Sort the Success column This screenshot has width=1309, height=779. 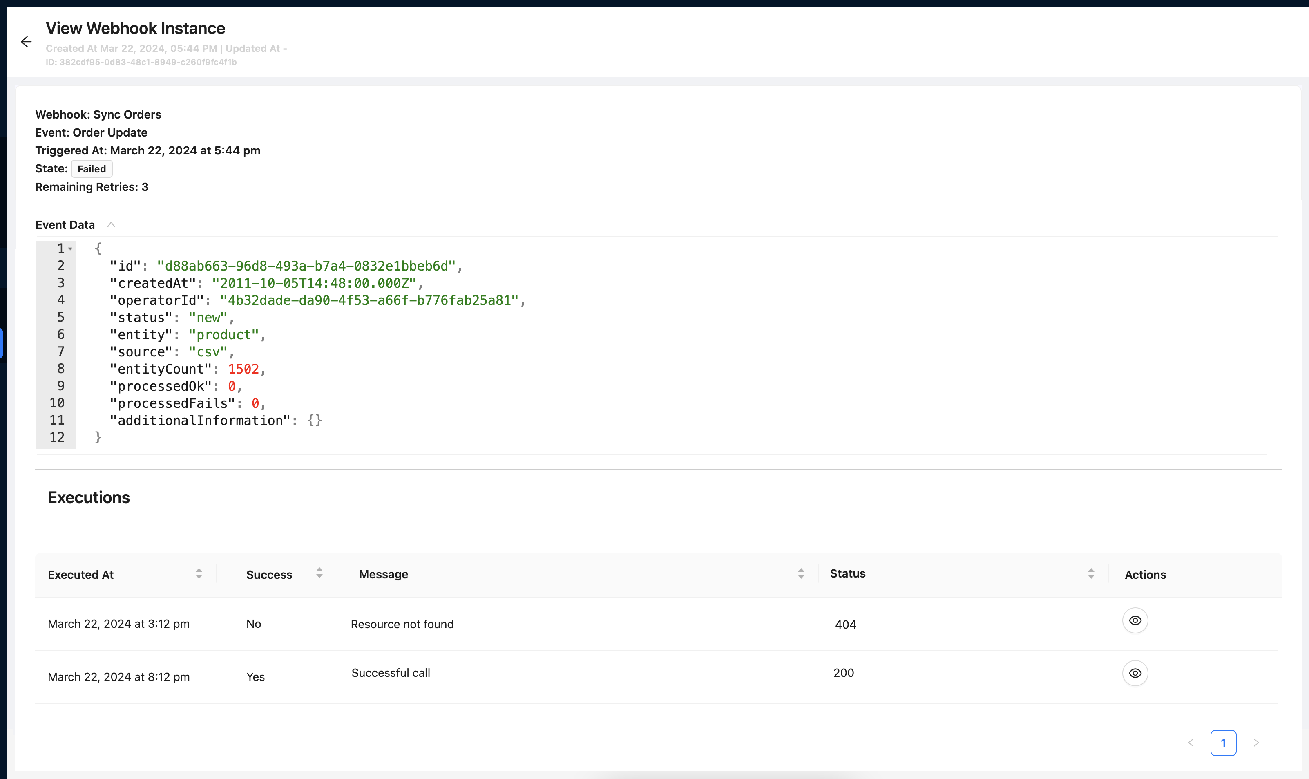(x=319, y=573)
